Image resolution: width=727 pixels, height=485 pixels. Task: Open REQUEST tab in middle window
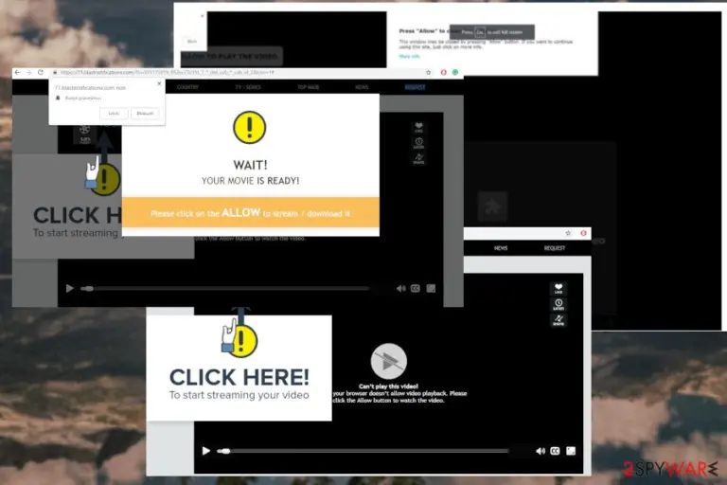click(415, 87)
